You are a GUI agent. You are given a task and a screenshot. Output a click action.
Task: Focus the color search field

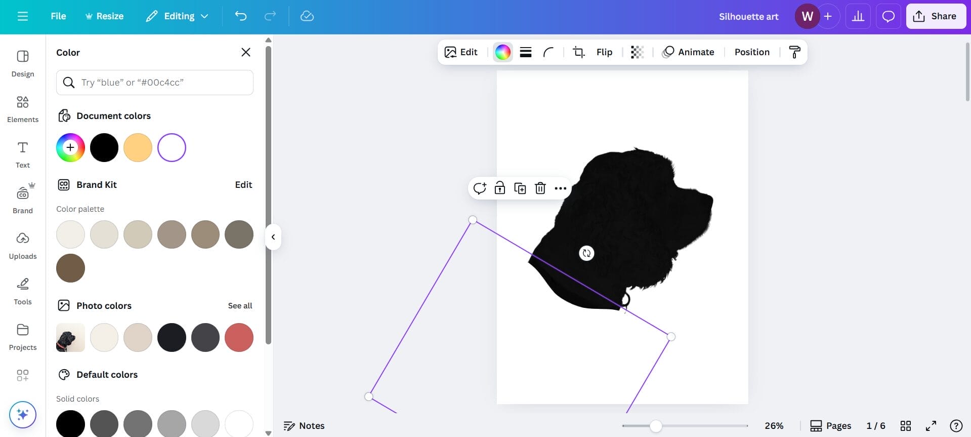(155, 83)
